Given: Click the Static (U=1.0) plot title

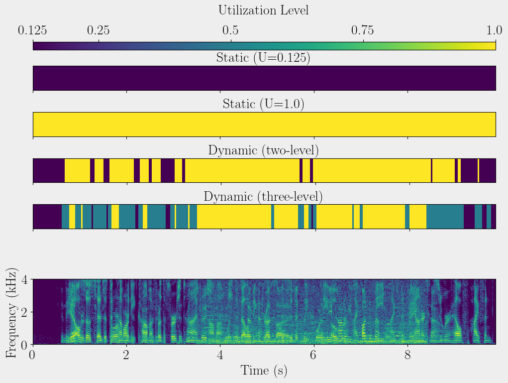Looking at the screenshot, I should point(263,105).
